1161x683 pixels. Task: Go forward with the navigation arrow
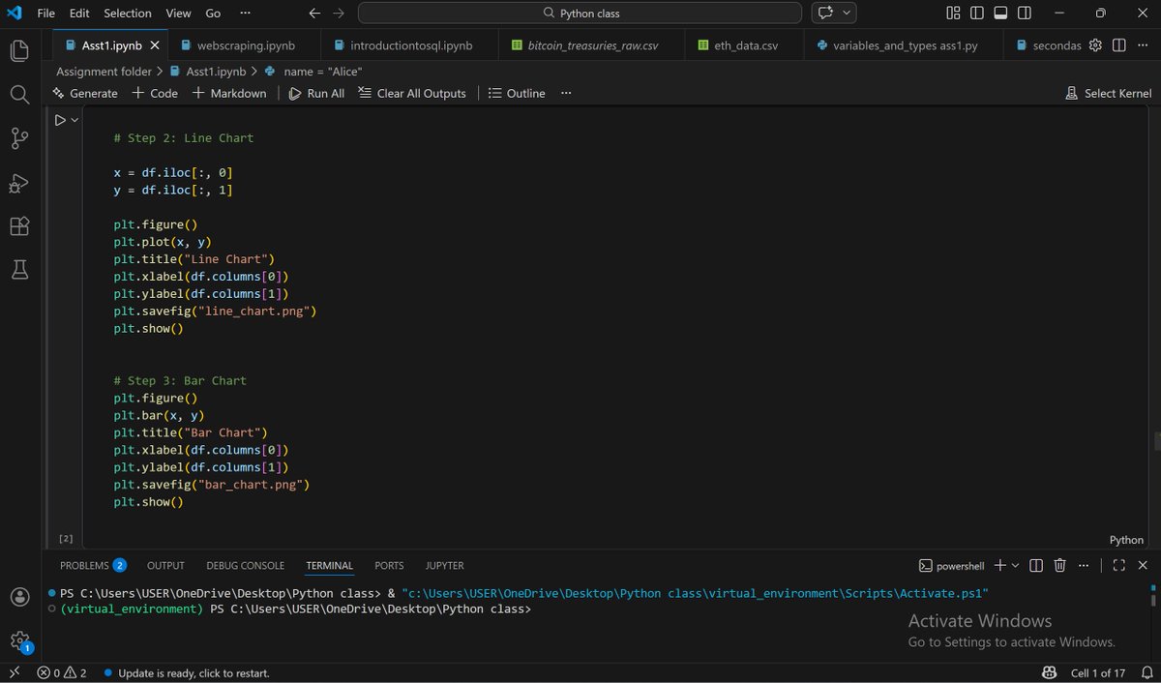point(338,14)
